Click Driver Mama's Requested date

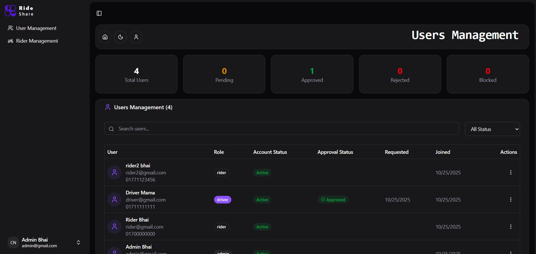pos(398,200)
